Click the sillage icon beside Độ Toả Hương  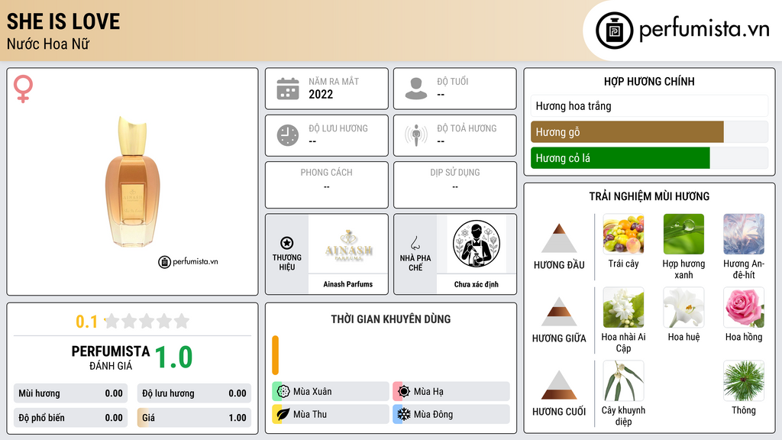point(416,135)
